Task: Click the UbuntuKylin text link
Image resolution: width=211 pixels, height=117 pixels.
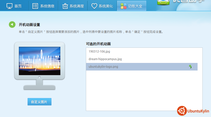Action: (198, 111)
